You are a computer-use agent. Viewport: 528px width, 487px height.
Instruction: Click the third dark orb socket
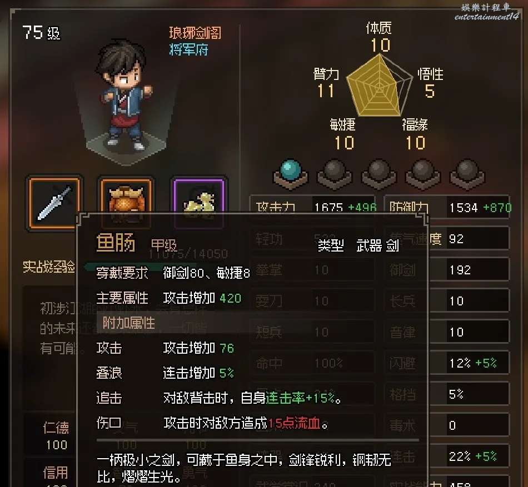point(379,174)
